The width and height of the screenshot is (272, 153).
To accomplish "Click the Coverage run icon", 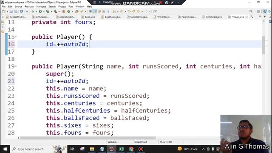I will pyautogui.click(x=48, y=11).
